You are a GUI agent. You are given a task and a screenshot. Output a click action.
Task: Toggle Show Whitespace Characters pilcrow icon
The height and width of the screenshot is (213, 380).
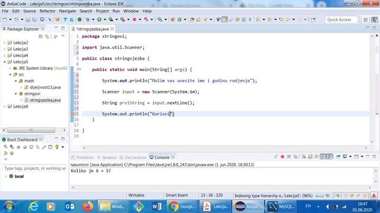(x=250, y=20)
